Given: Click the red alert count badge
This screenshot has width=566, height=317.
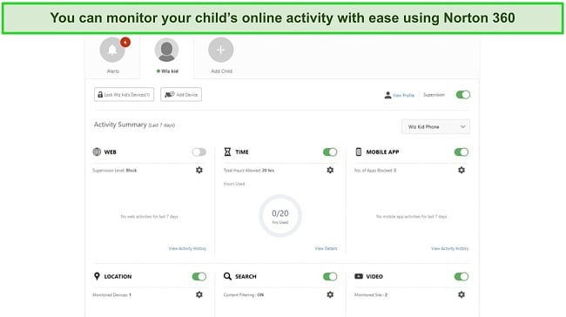Looking at the screenshot, I should click(x=125, y=43).
